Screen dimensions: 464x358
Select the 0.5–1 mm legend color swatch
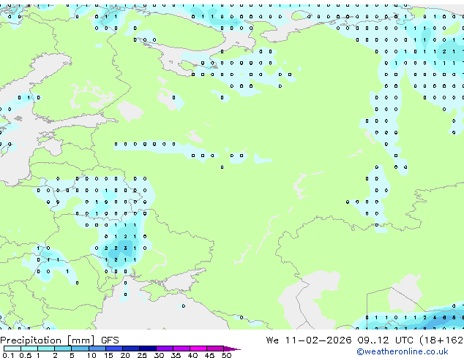(29, 349)
